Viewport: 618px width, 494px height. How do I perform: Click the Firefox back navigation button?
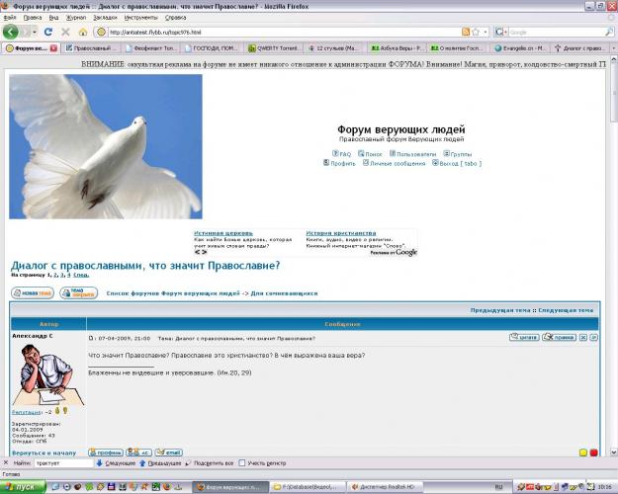(11, 32)
